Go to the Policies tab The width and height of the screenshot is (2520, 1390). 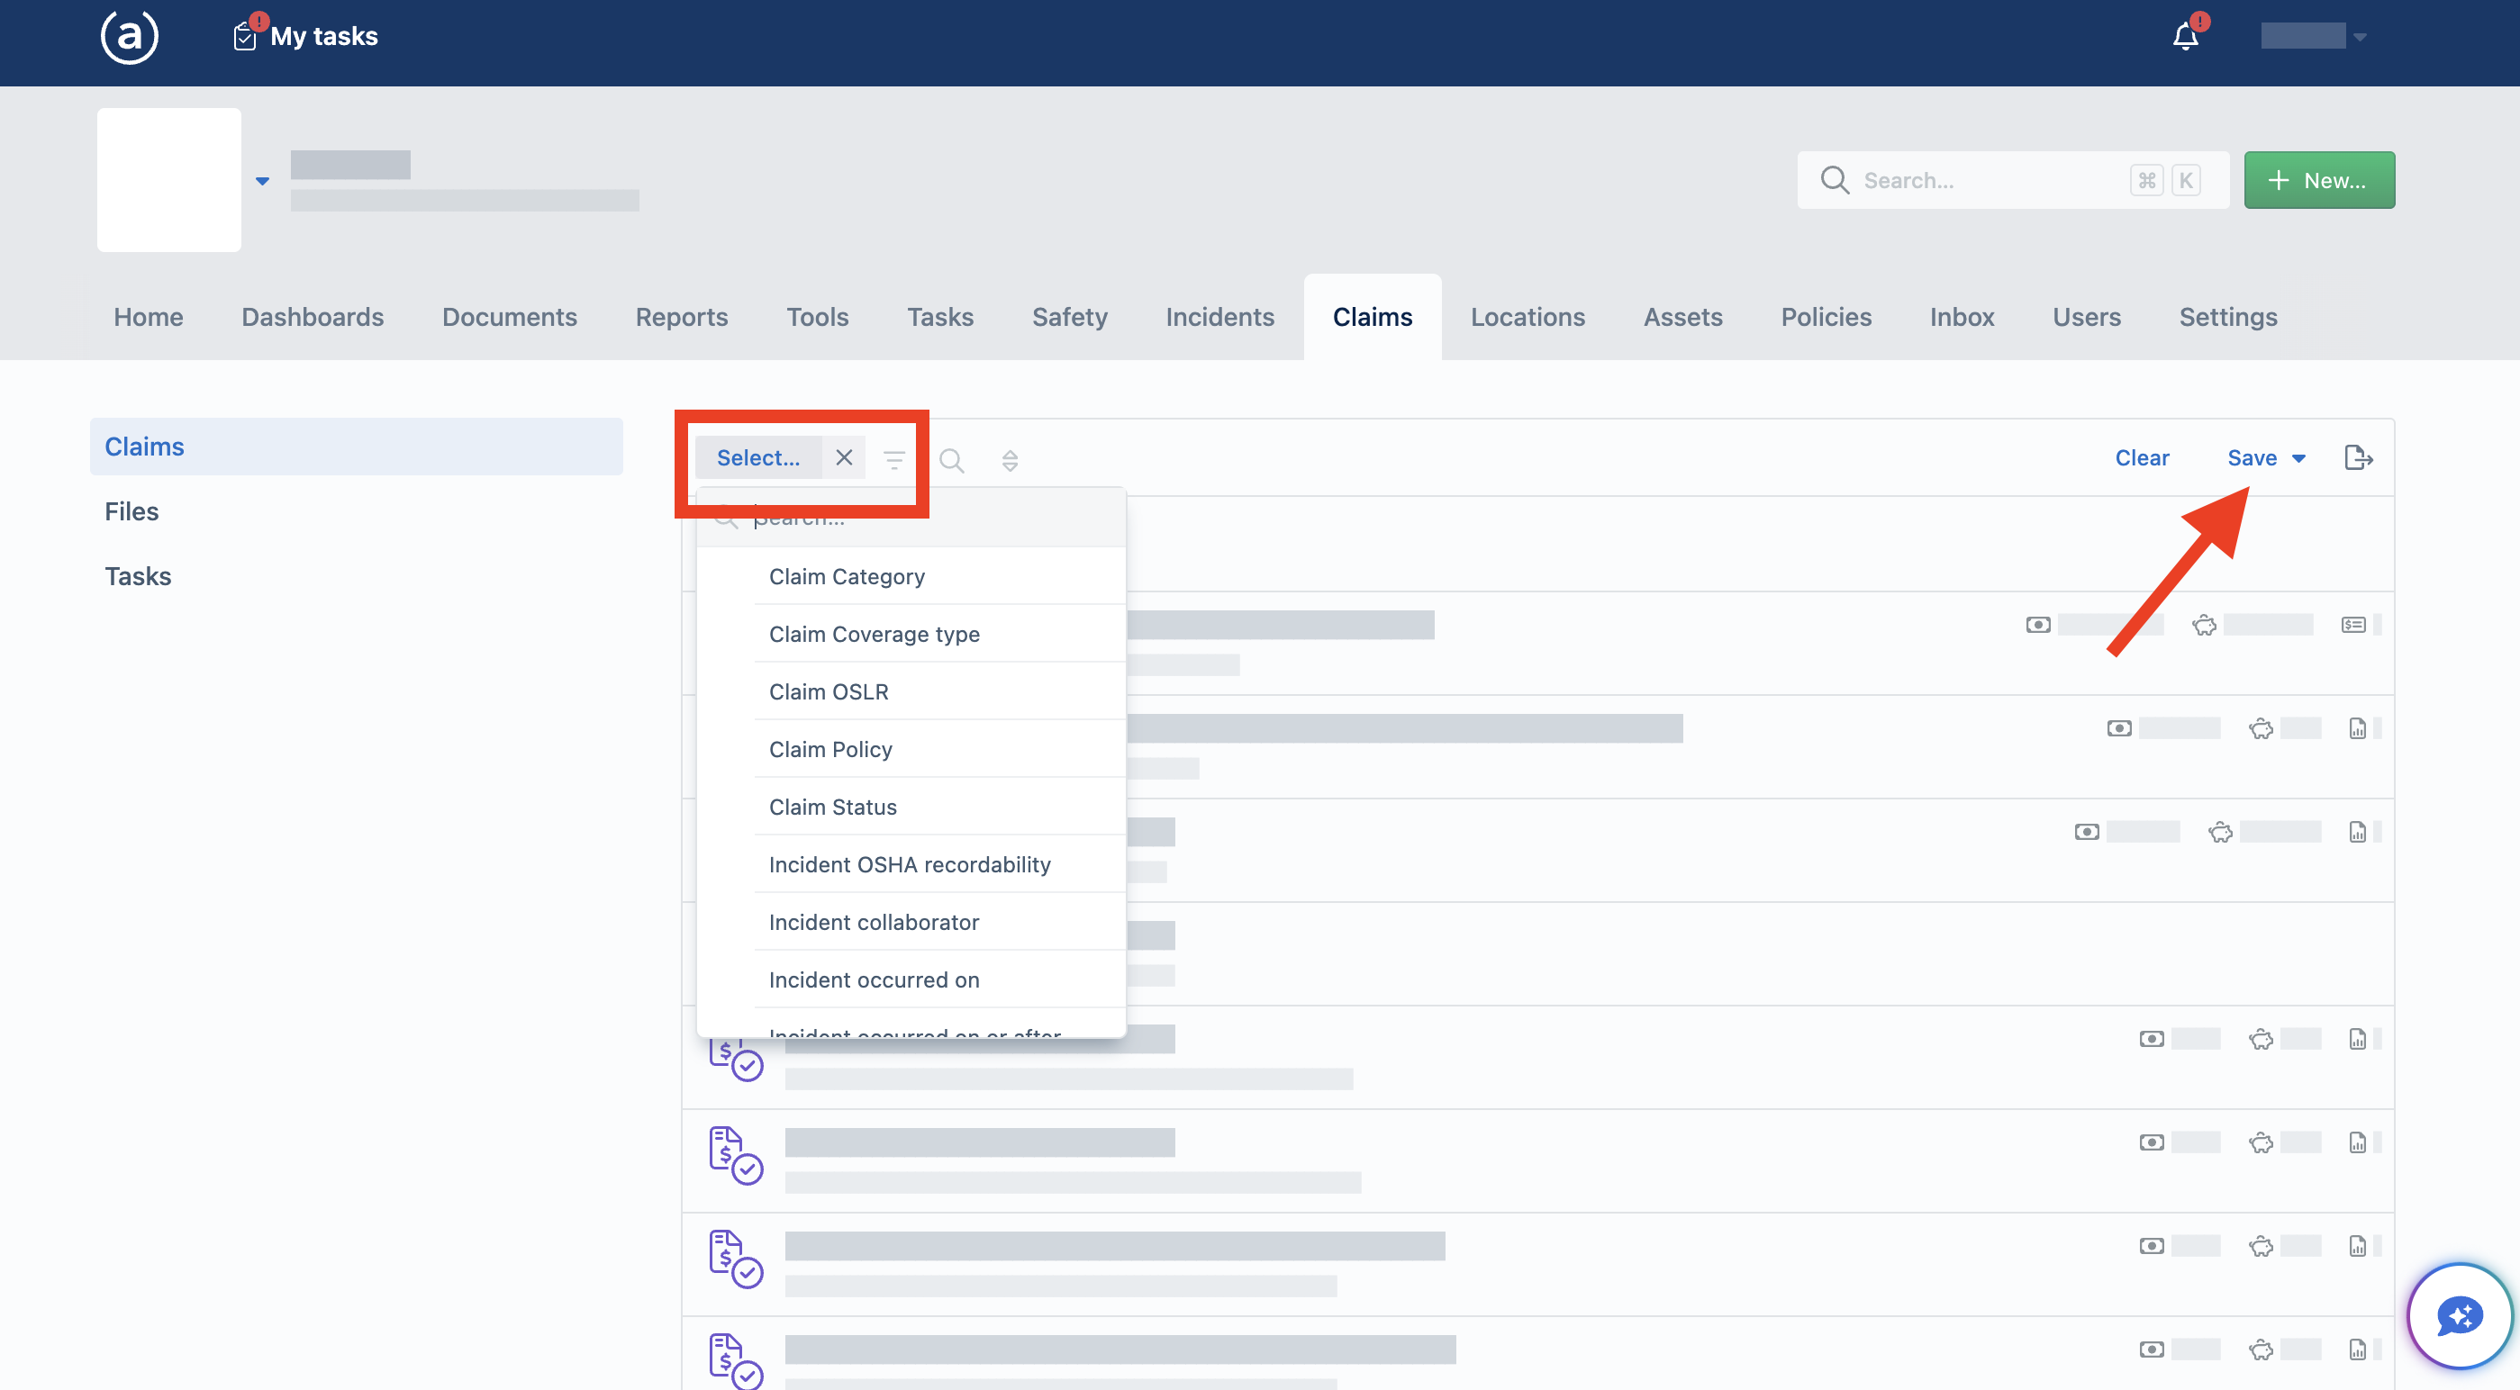coord(1826,317)
